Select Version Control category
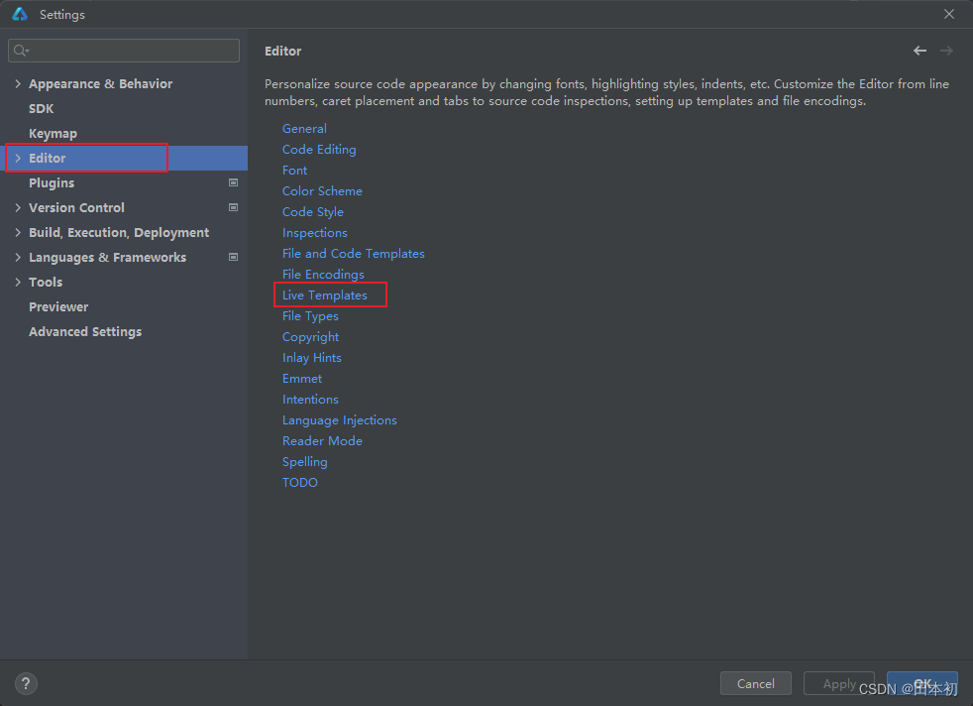The width and height of the screenshot is (973, 706). tap(76, 208)
